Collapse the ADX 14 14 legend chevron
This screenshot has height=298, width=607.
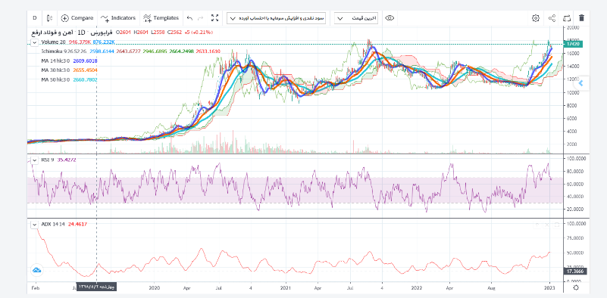click(34, 224)
